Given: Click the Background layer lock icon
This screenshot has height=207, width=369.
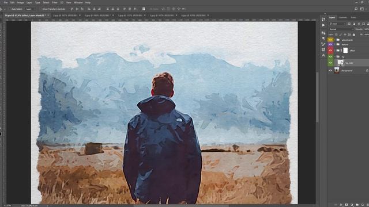Looking at the screenshot, I should tap(367, 70).
